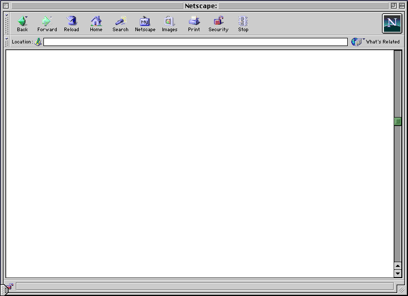Load page images with Images button
This screenshot has width=408, height=296.
click(170, 24)
